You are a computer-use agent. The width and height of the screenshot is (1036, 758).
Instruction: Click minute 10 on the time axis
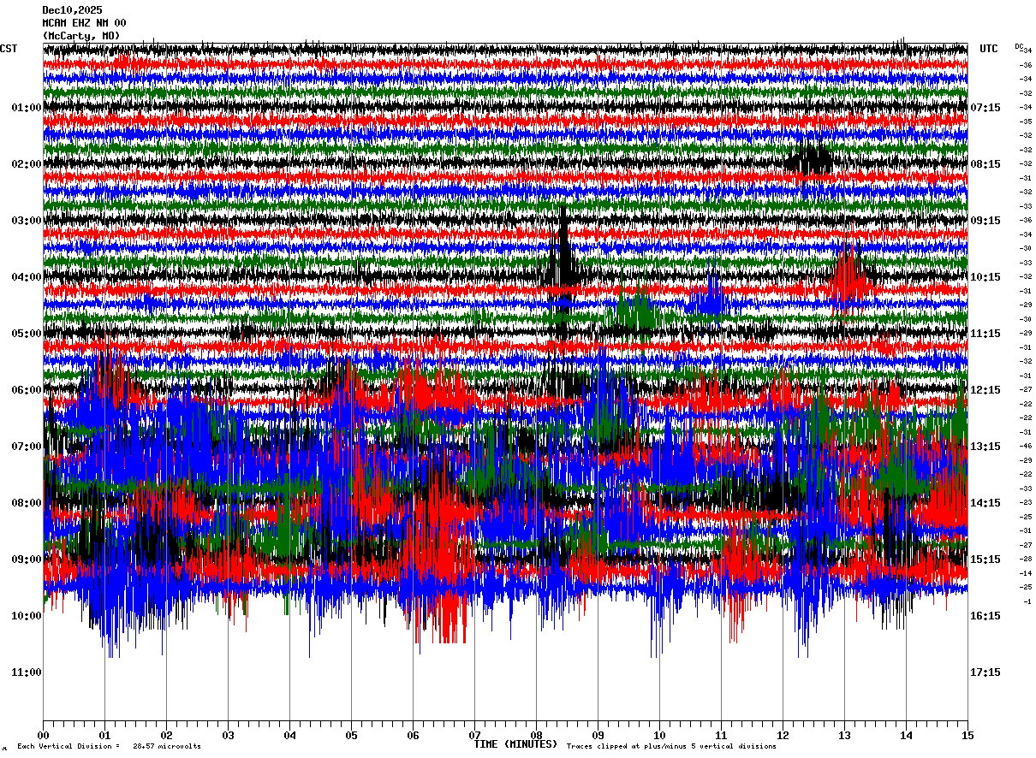(659, 735)
